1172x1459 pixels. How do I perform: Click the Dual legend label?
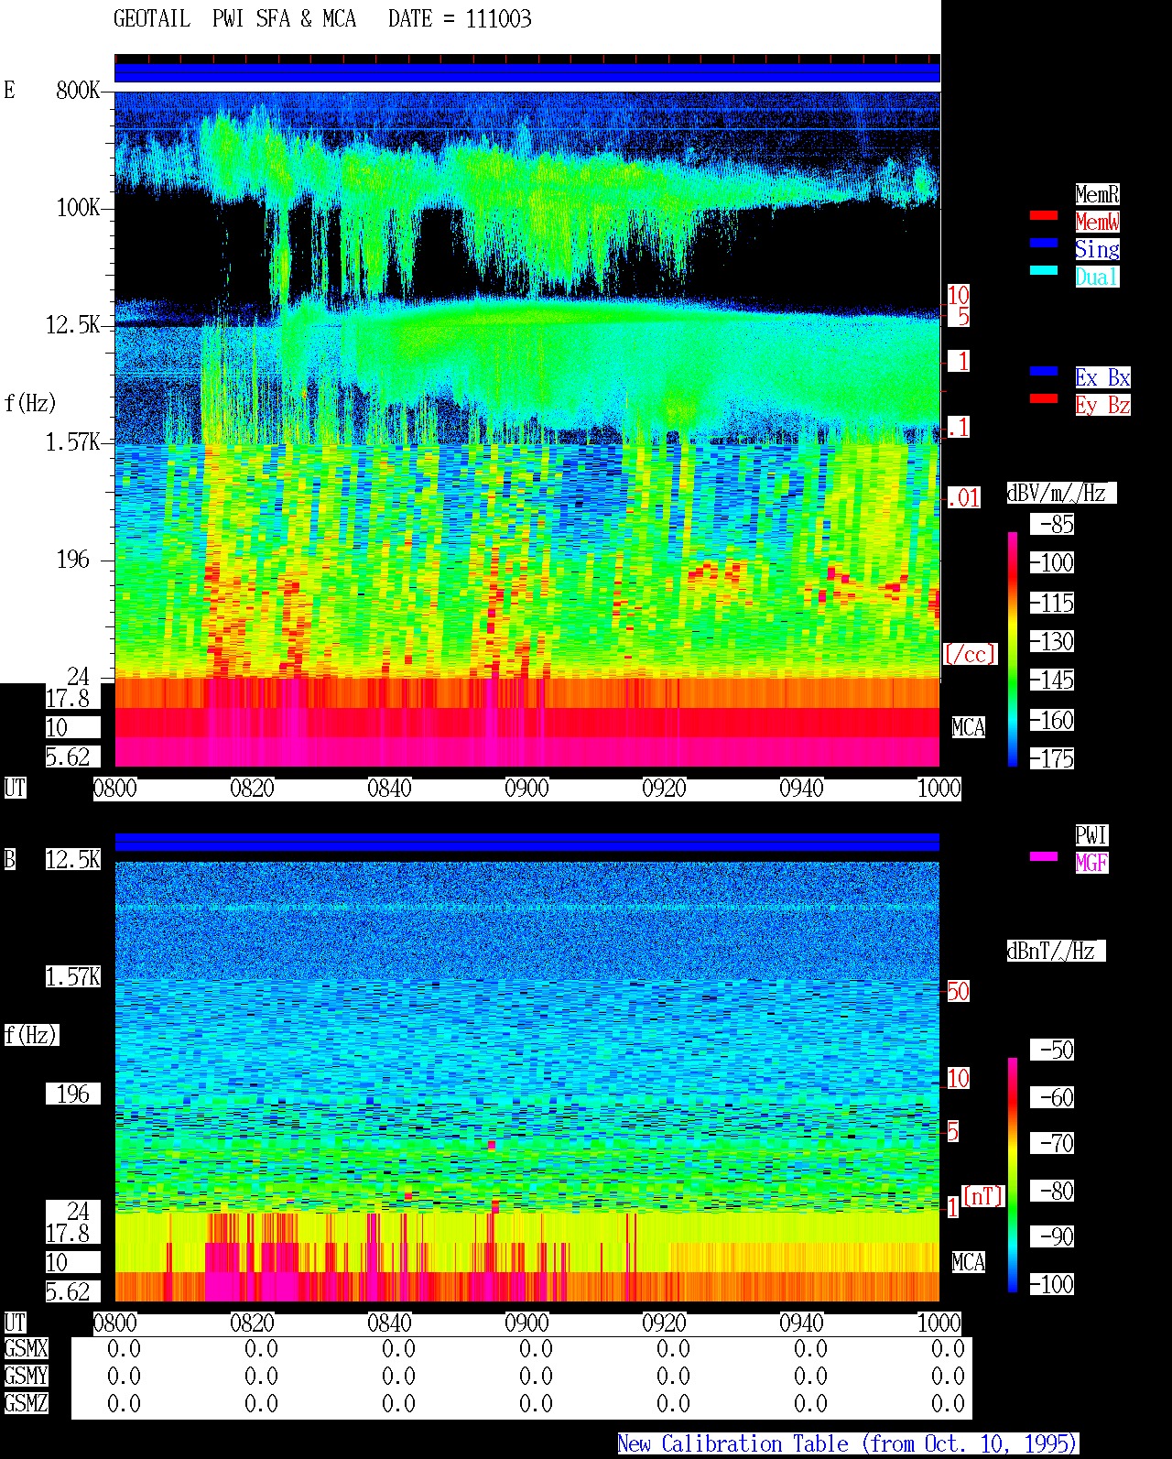point(1097,277)
